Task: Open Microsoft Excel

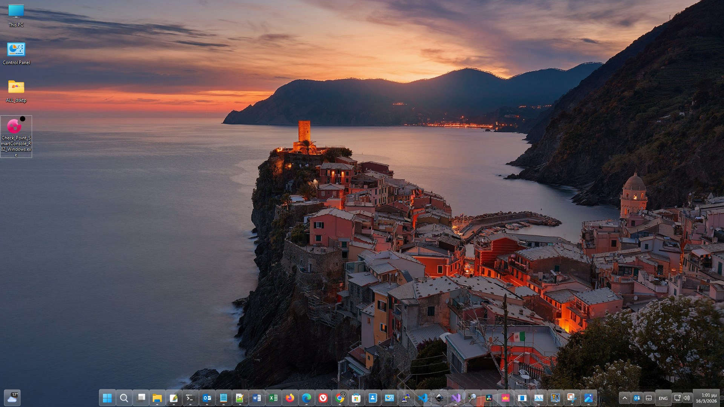Action: [273, 398]
